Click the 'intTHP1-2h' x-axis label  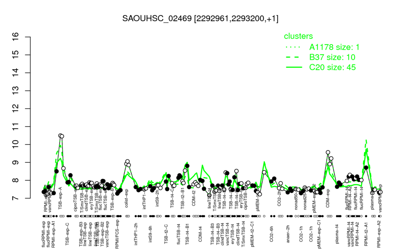coord(136,234)
